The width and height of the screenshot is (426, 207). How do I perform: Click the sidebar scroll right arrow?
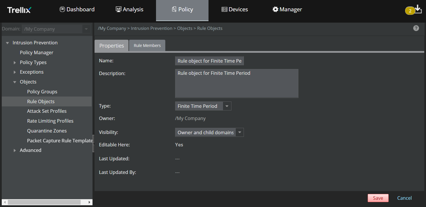89,202
